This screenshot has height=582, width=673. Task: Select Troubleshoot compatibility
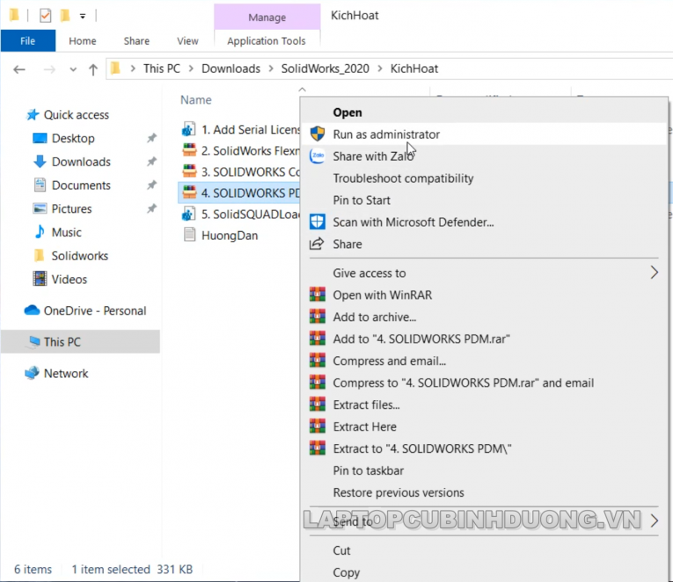pos(403,178)
